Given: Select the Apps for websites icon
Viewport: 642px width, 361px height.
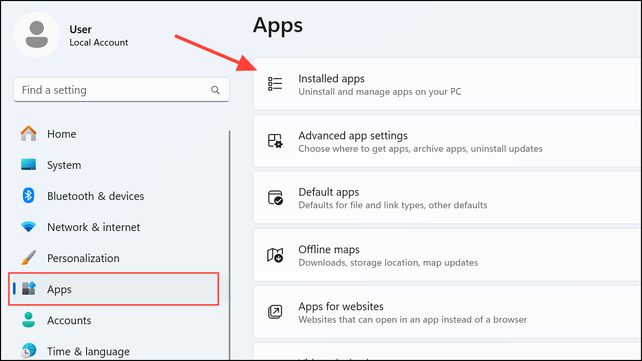Looking at the screenshot, I should pos(275,312).
